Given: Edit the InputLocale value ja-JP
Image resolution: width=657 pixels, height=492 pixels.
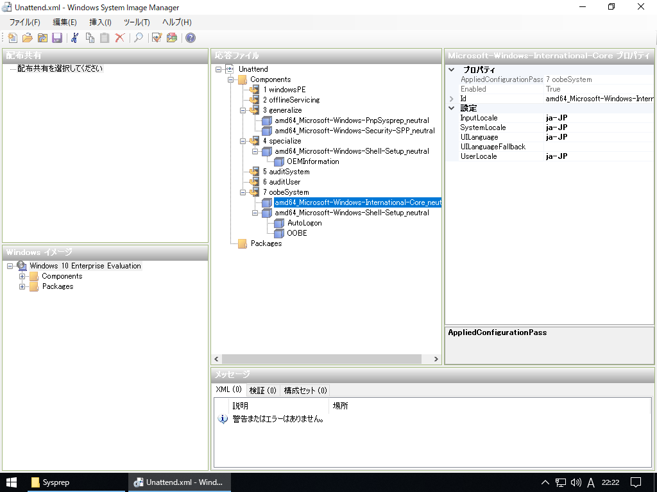Looking at the screenshot, I should [x=599, y=118].
